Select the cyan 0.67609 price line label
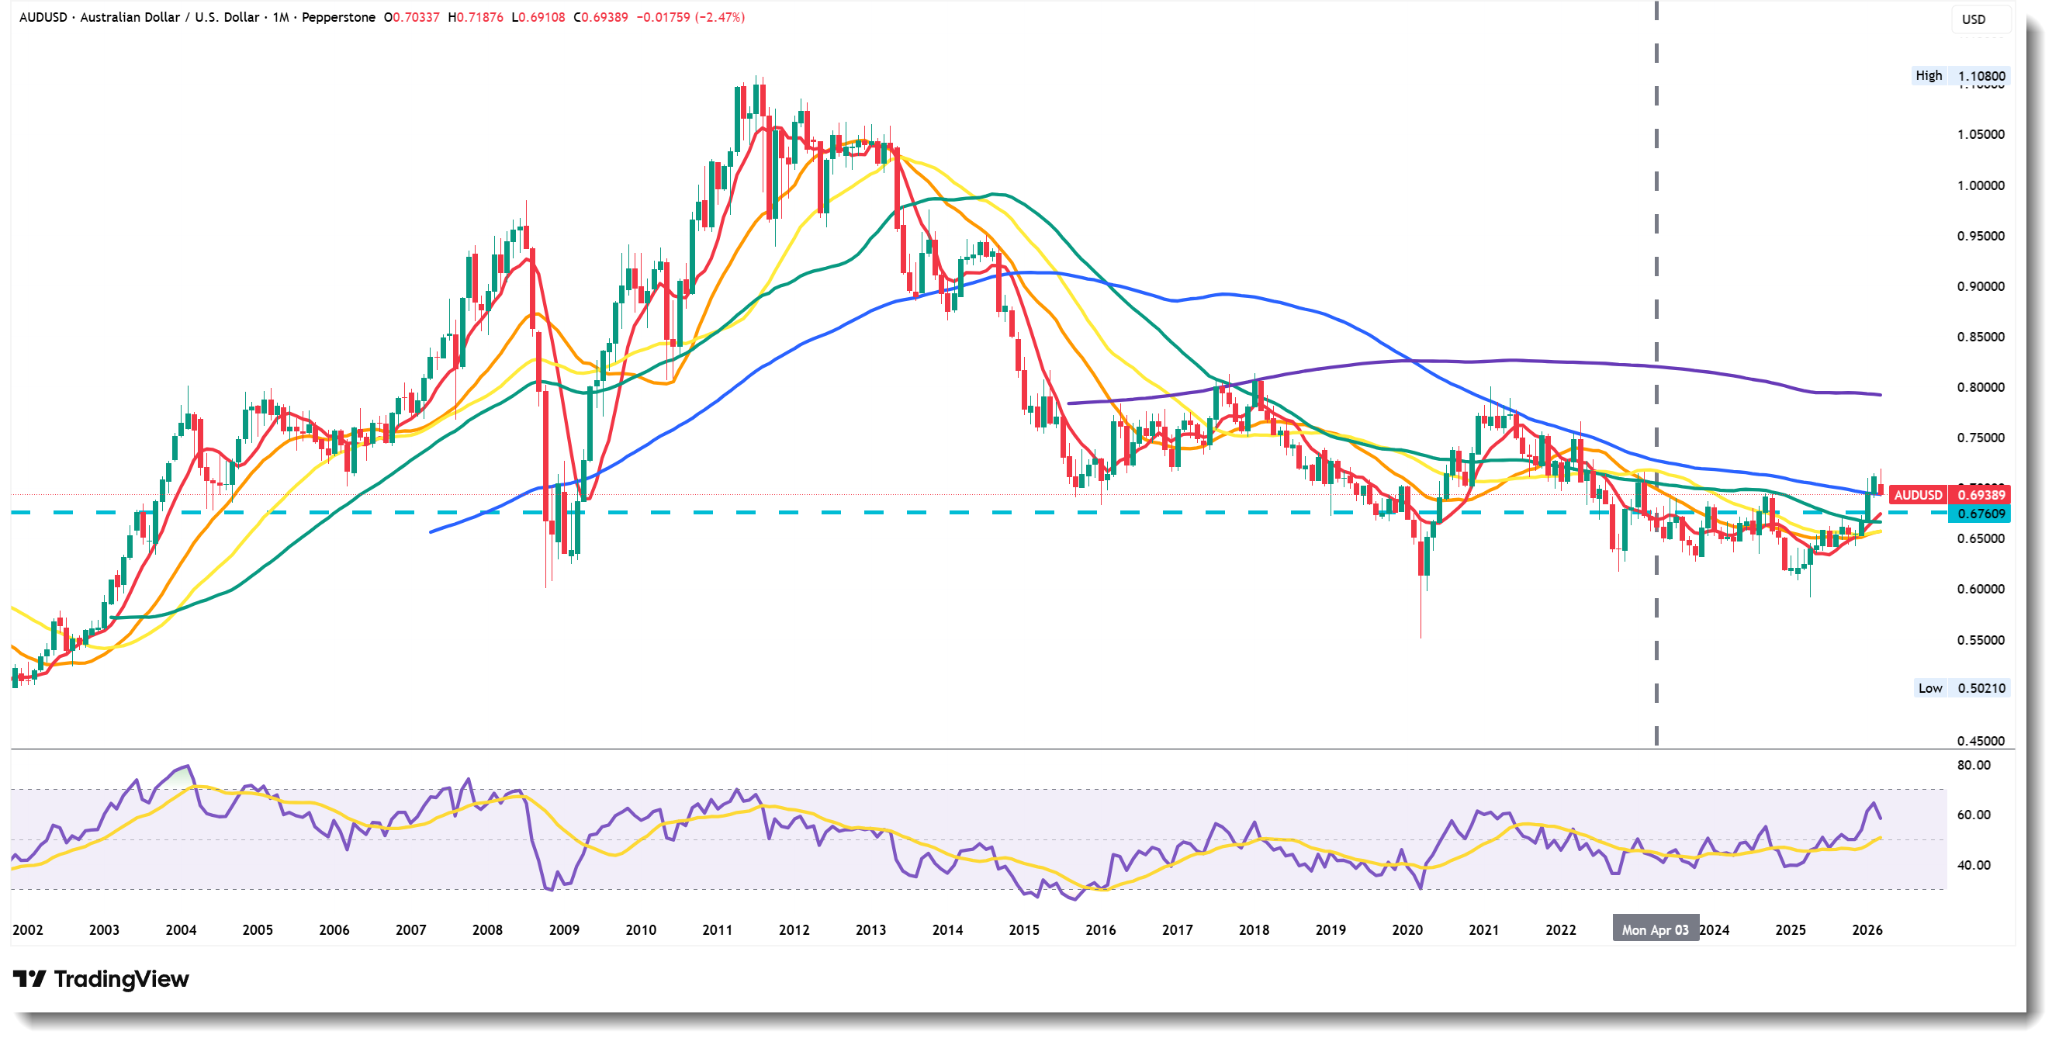2059x1045 pixels. coord(1981,514)
